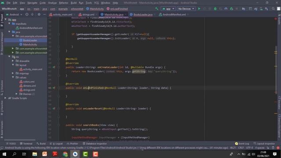
Task: Click UTF-8 encoding in status bar
Action: 249,148
